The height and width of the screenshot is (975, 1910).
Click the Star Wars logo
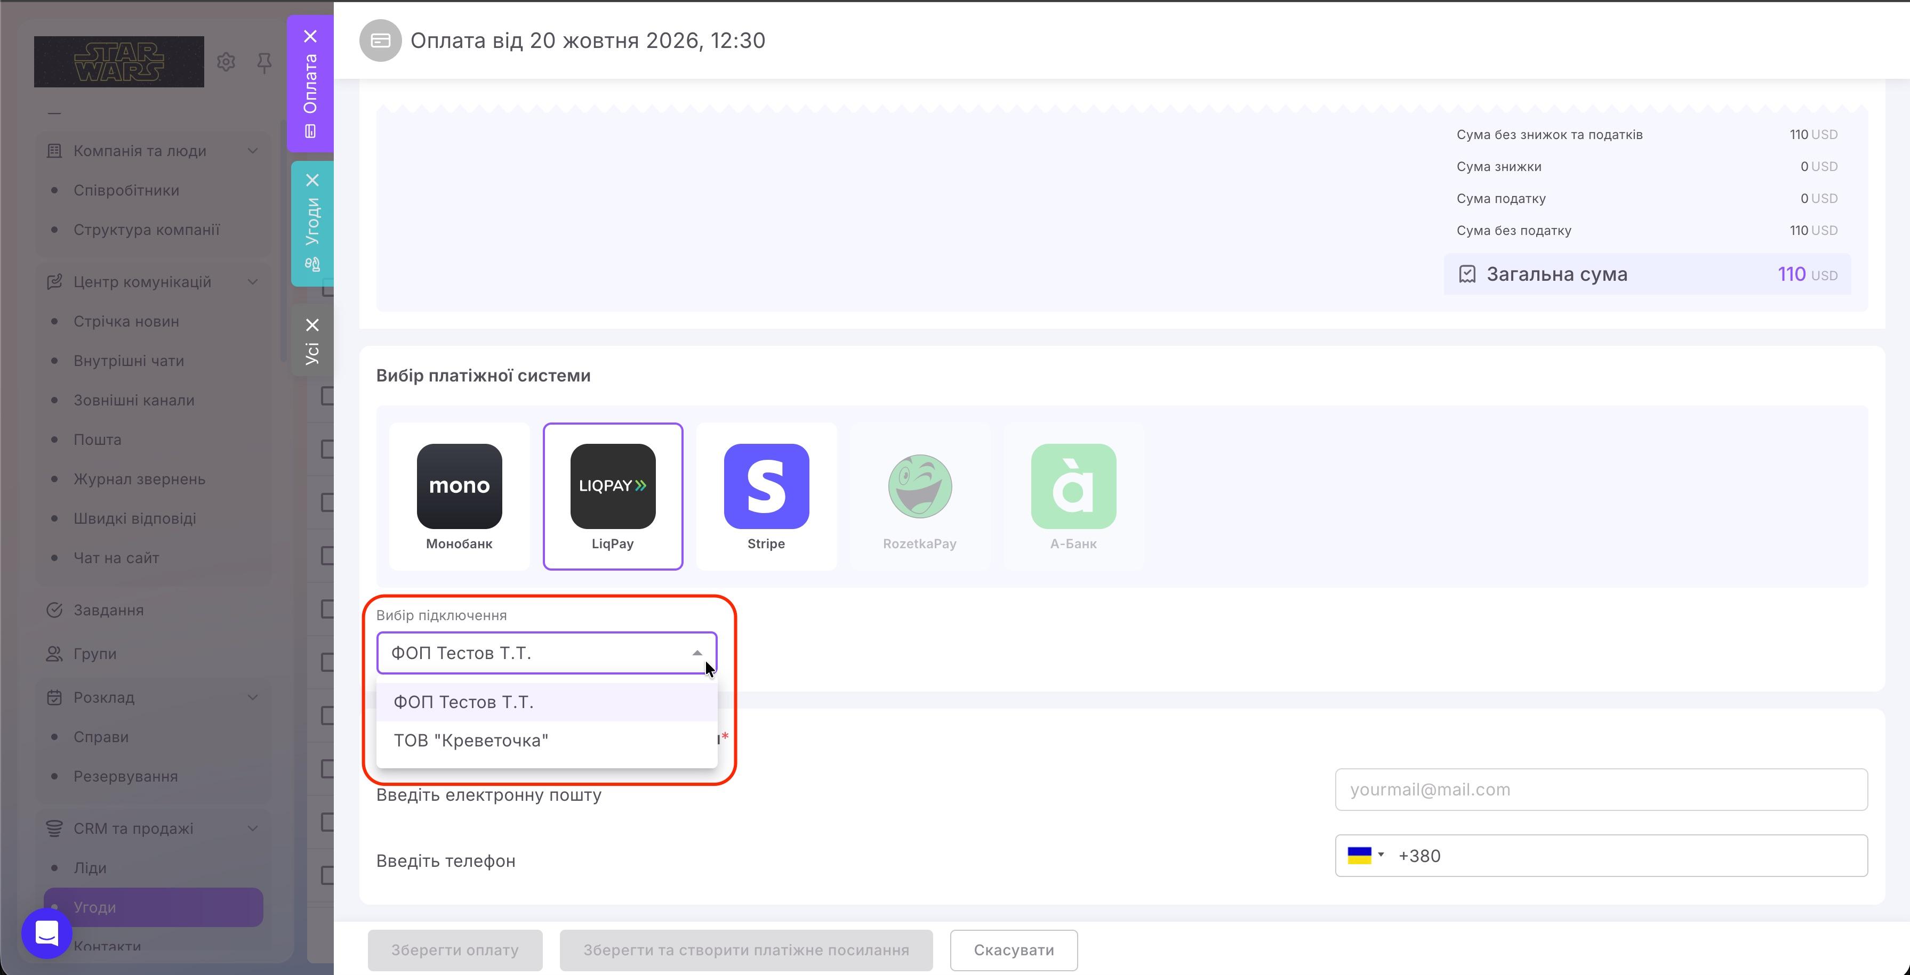[118, 61]
